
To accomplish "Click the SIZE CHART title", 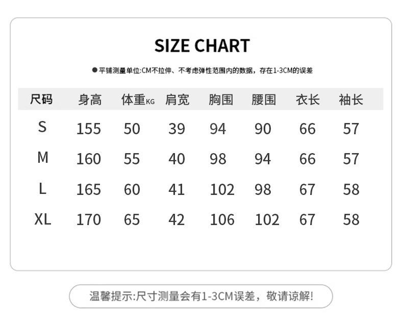I will 202,46.
